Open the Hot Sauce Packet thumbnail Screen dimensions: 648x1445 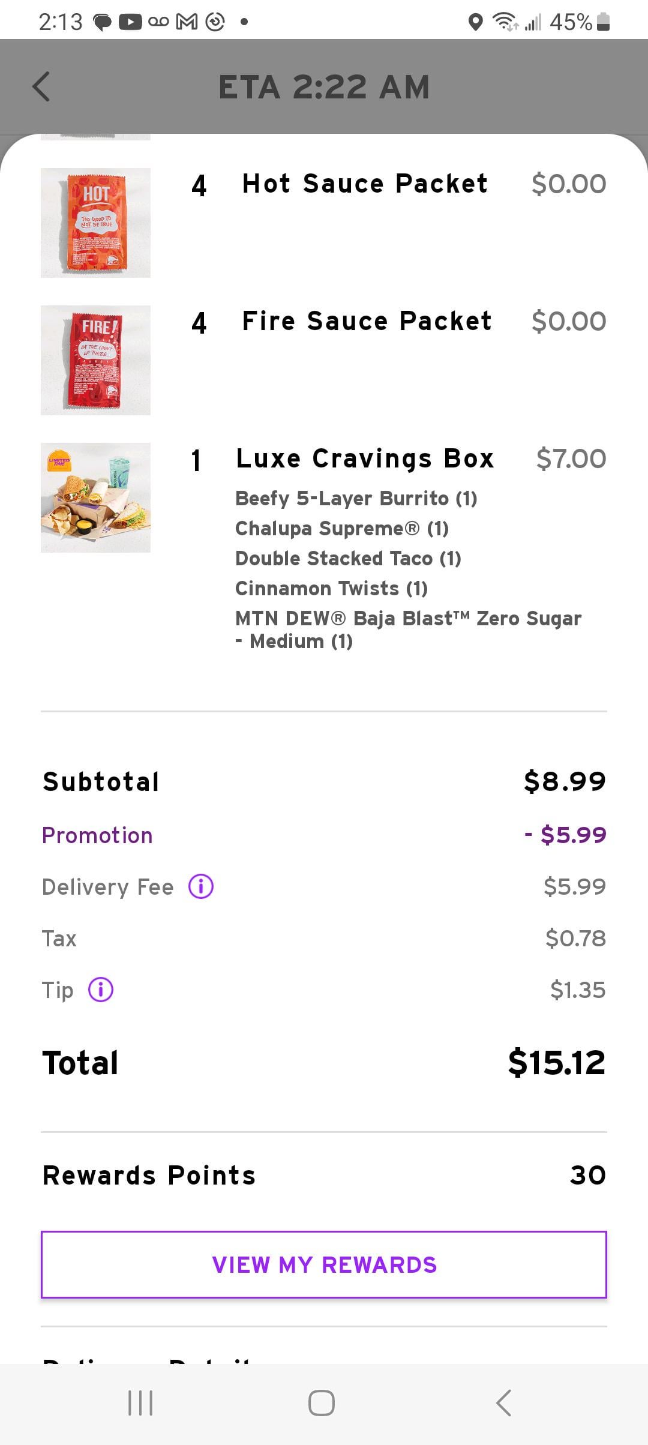point(95,223)
